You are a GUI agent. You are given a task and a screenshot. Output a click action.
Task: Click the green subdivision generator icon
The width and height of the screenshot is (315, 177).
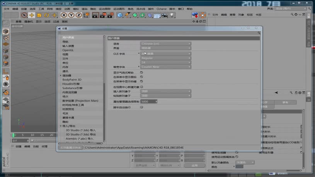click(x=135, y=15)
